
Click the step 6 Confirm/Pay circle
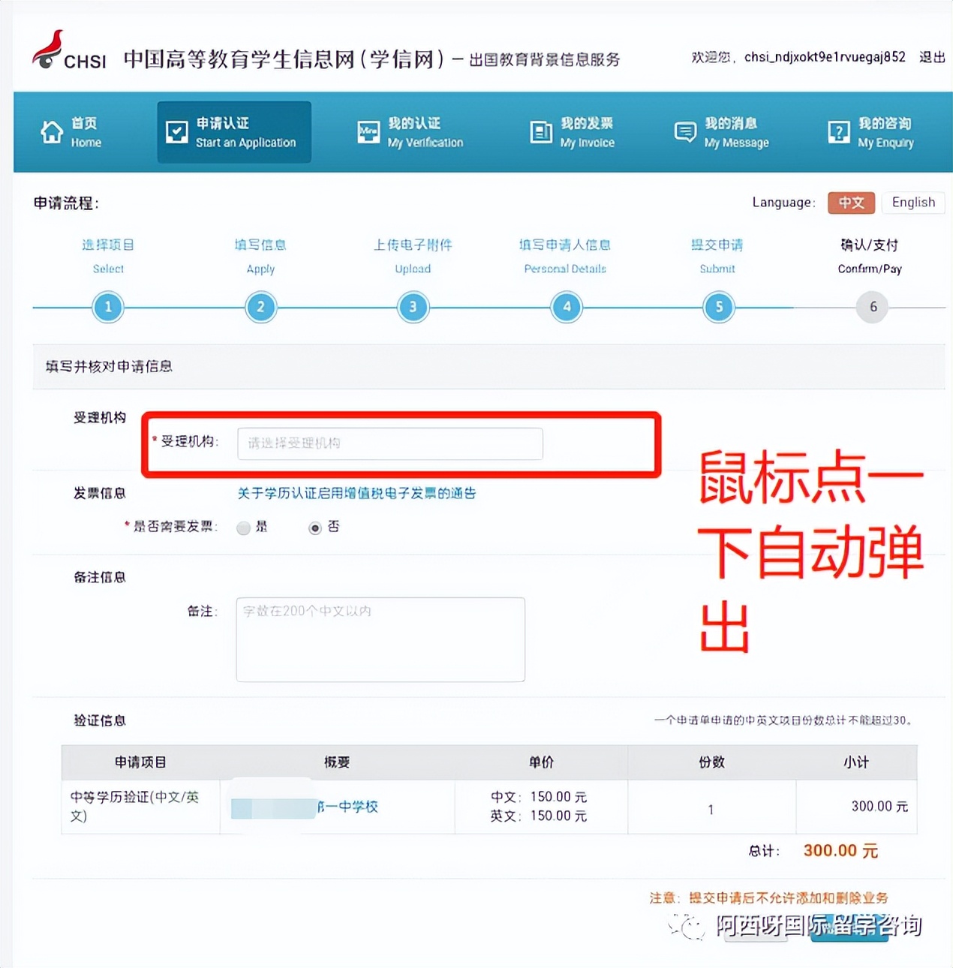pos(870,307)
